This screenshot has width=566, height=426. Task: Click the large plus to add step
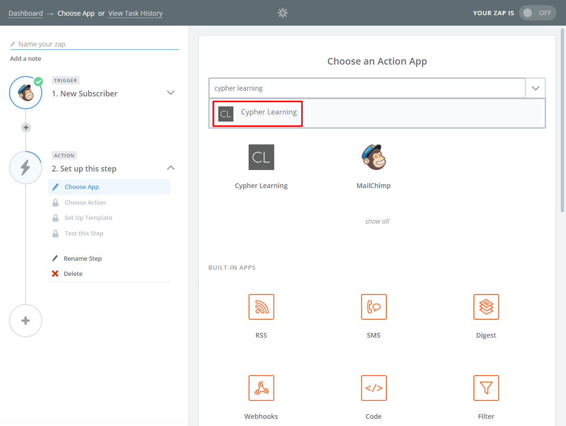click(x=26, y=321)
